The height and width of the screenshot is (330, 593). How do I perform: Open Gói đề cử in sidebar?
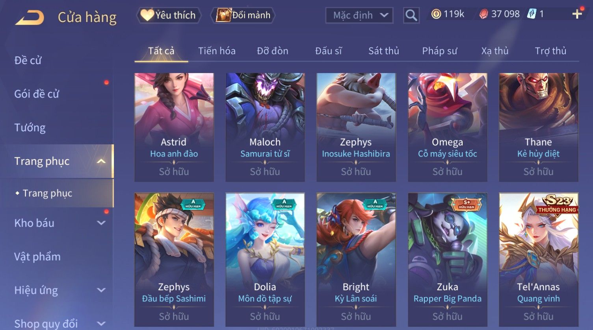click(37, 94)
